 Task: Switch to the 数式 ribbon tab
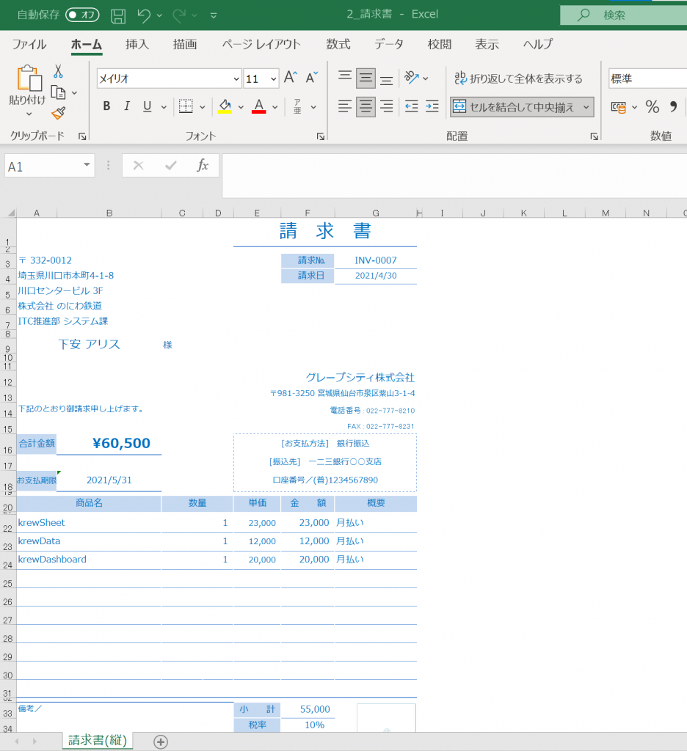[338, 44]
